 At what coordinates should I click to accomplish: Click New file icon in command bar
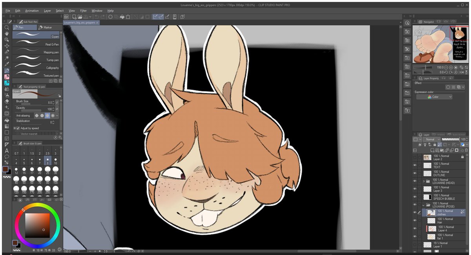click(74, 17)
